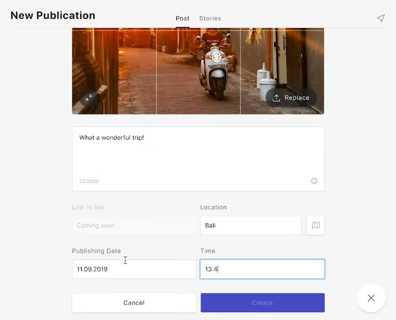Open the map location picker icon
Screen dimensions: 396x320
point(316,225)
